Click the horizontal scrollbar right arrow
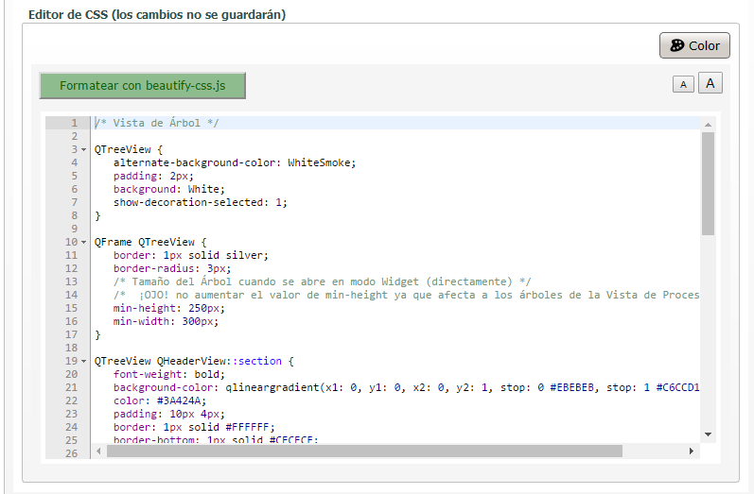 click(x=691, y=451)
